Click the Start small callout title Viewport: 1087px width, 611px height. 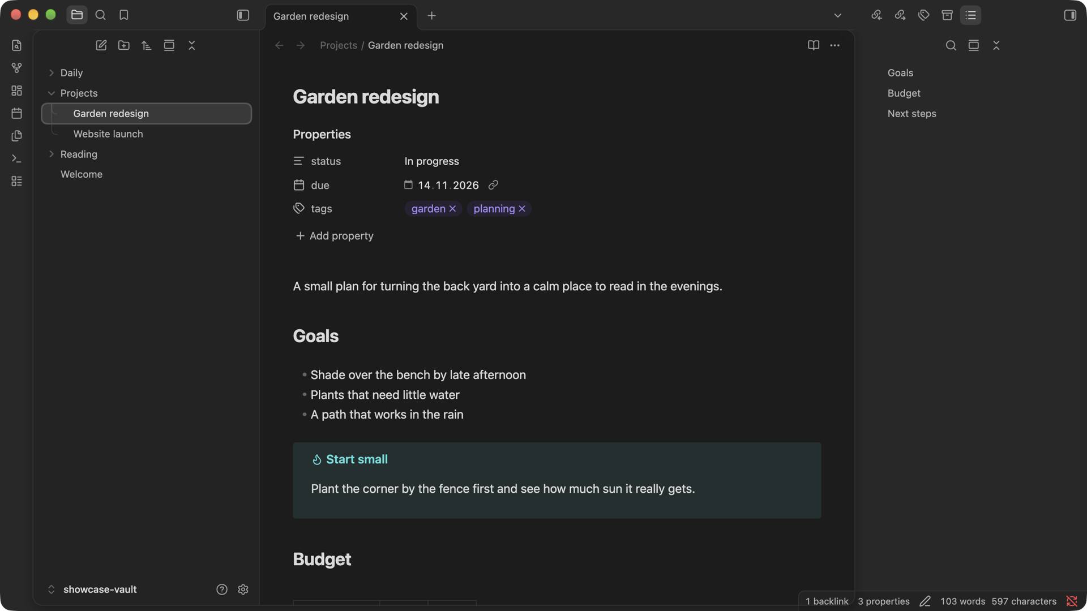click(x=357, y=459)
